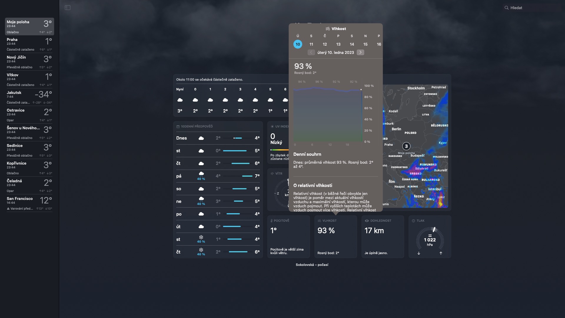Click the visibility eye icon in Dohlednost tile
This screenshot has width=565, height=318.
pyautogui.click(x=367, y=221)
